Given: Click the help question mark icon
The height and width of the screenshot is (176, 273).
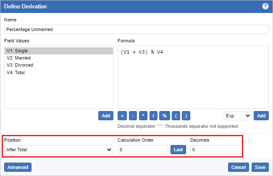Looking at the screenshot, I should pyautogui.click(x=265, y=7).
